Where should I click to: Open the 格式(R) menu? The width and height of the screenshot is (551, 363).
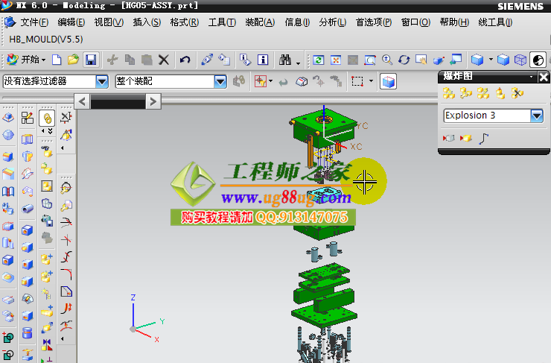tap(184, 22)
